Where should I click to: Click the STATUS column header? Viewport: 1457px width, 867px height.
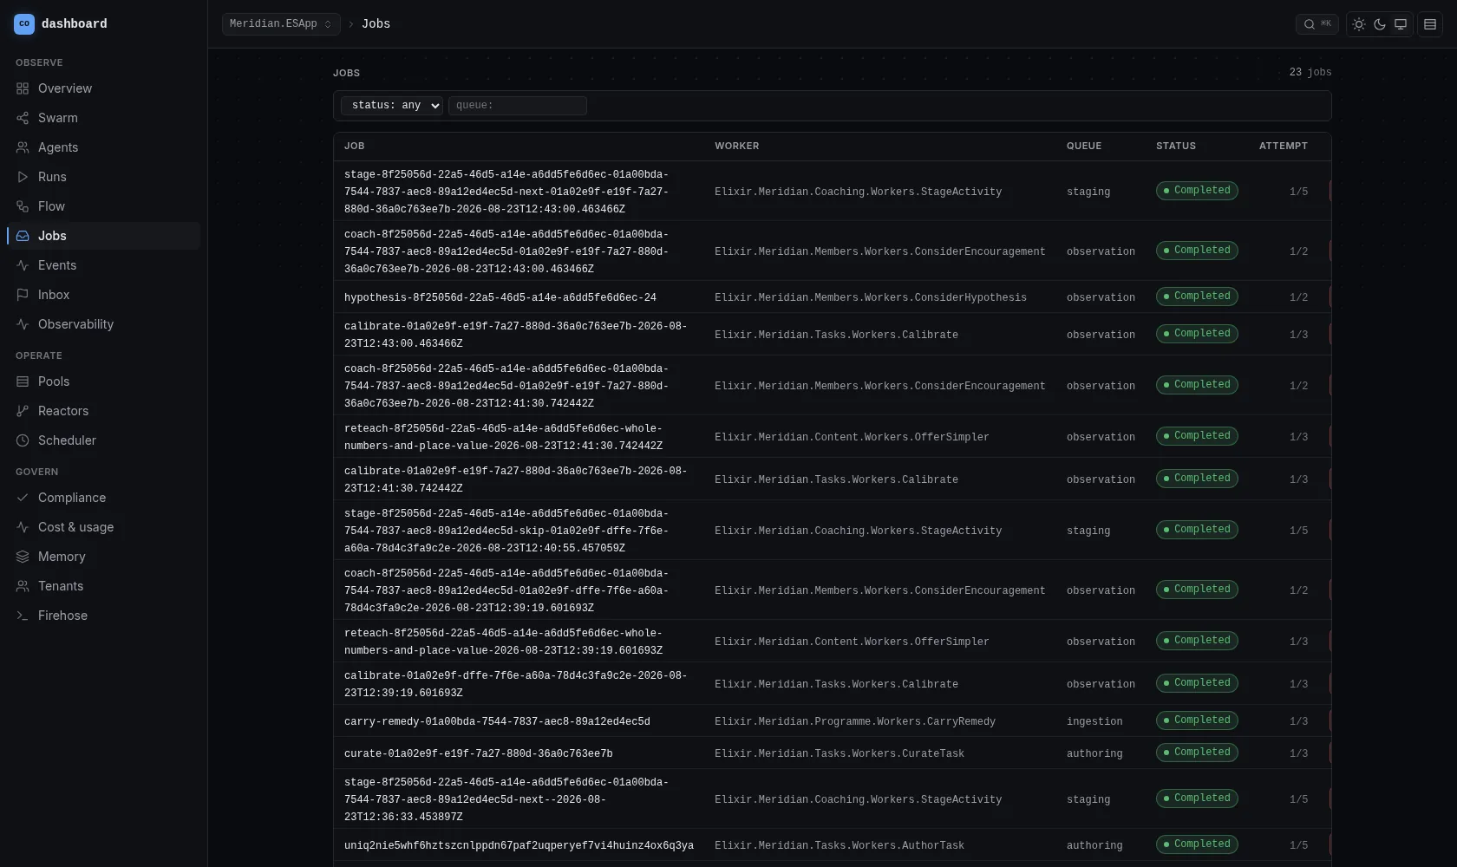(x=1175, y=147)
